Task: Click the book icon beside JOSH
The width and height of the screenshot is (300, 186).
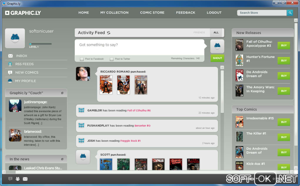Action: click(x=81, y=141)
